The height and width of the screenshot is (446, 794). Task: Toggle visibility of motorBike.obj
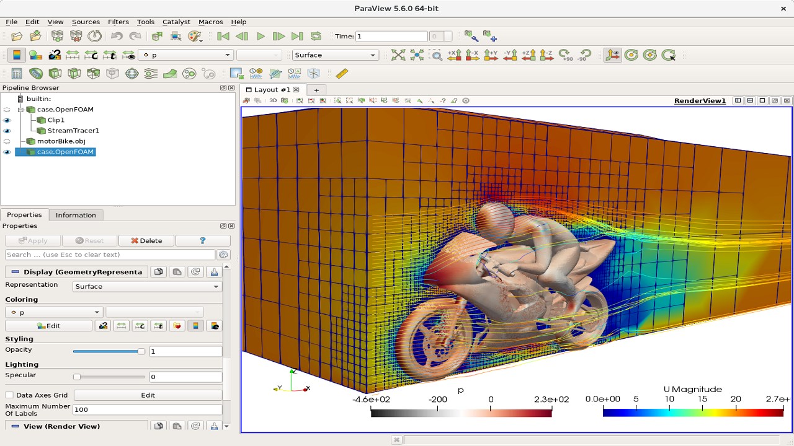click(7, 141)
